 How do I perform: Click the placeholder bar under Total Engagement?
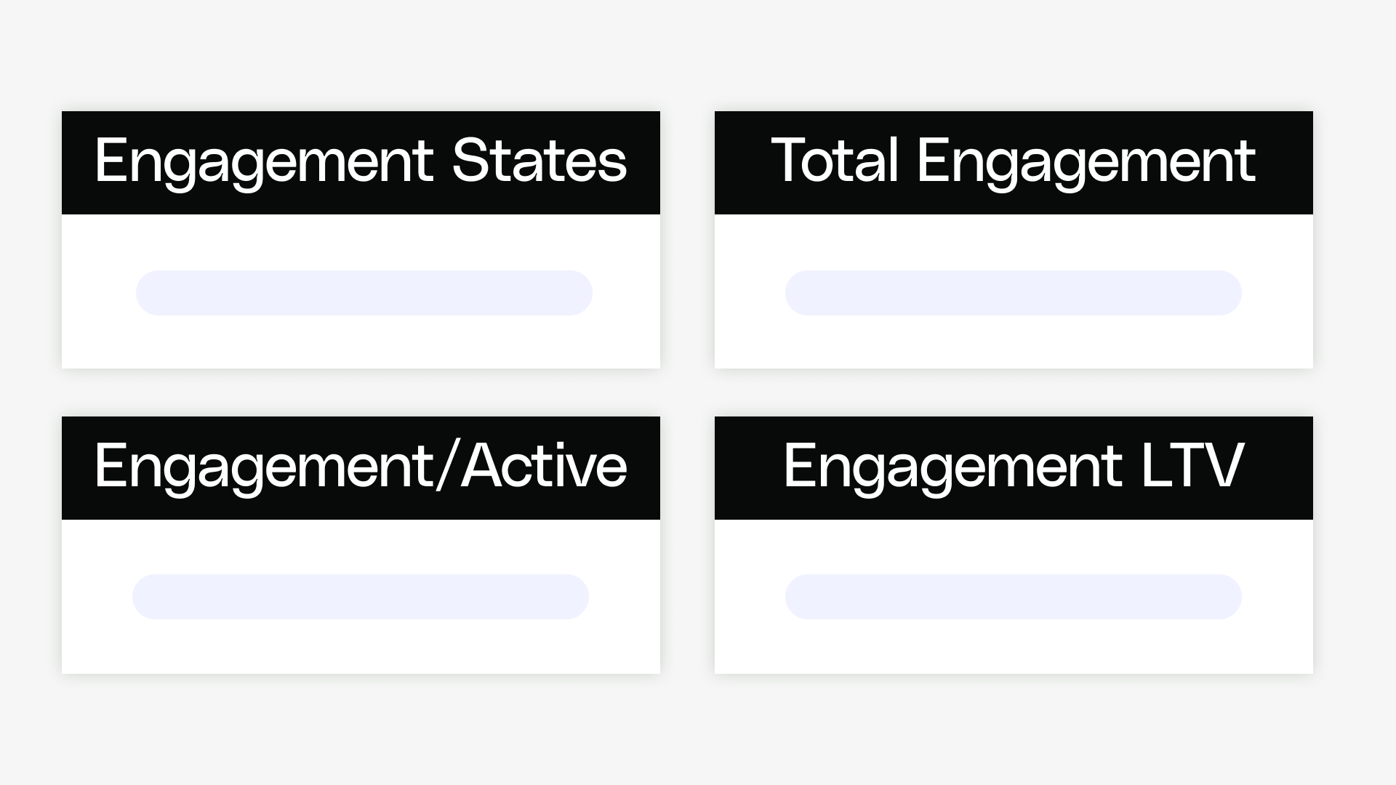[1014, 293]
